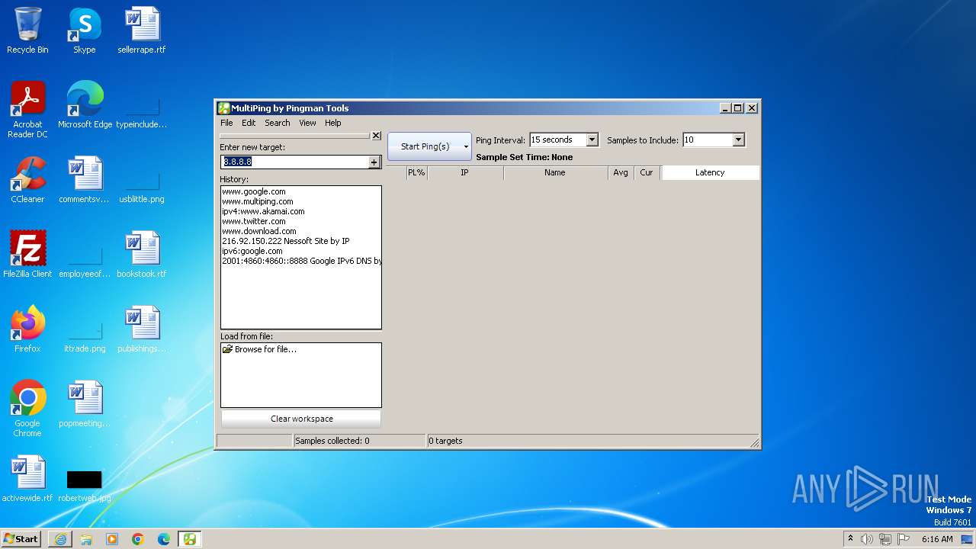Click Internet Explorer in the taskbar

coord(60,539)
